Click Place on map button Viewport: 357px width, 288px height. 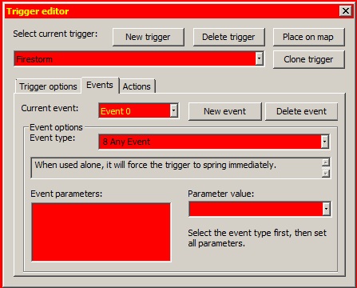point(309,37)
